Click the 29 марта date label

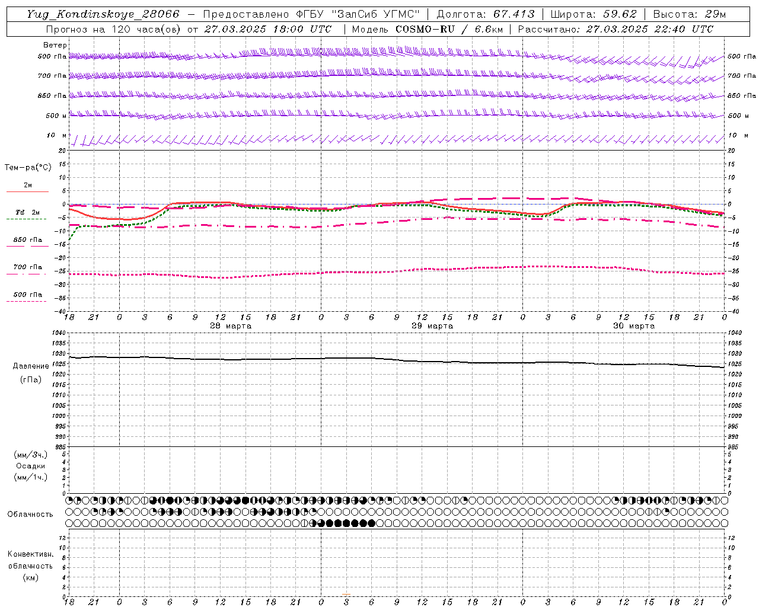pos(432,326)
